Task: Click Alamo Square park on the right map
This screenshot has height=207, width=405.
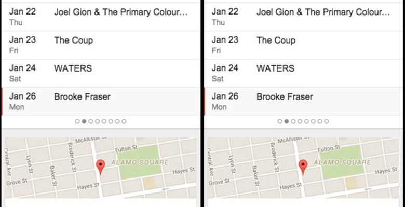Action: [342, 162]
